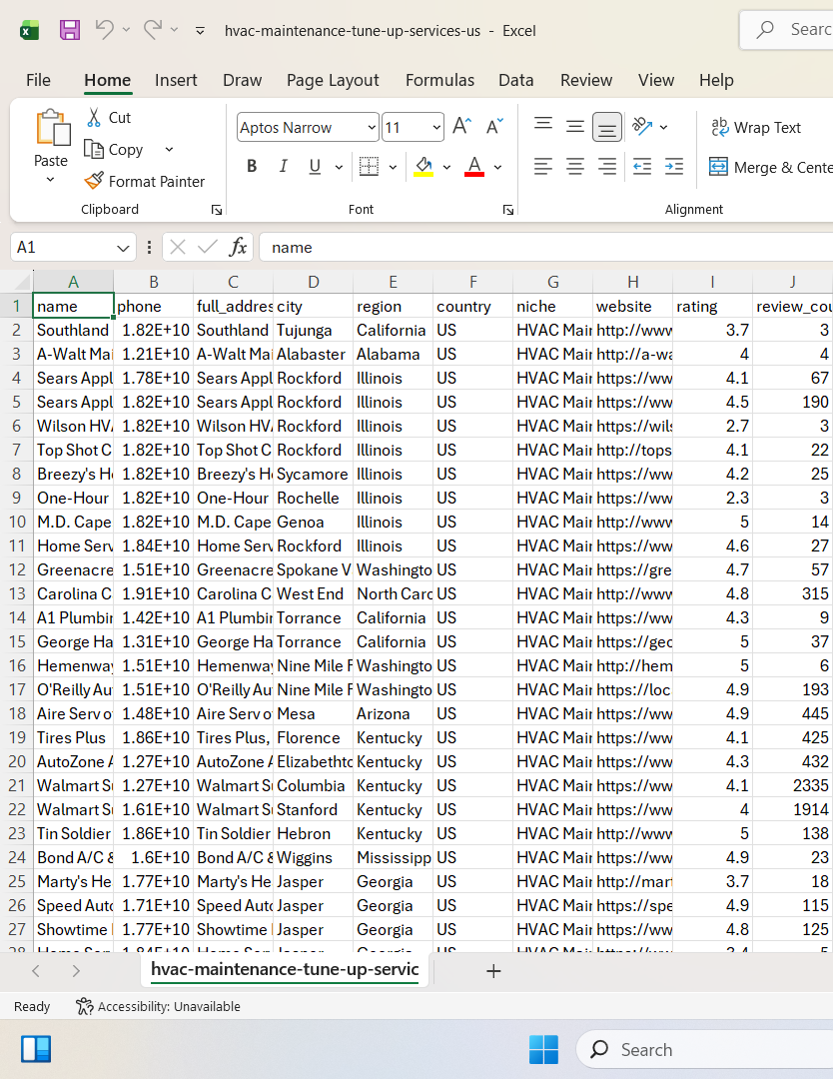
Task: Select column D header
Action: coord(313,282)
